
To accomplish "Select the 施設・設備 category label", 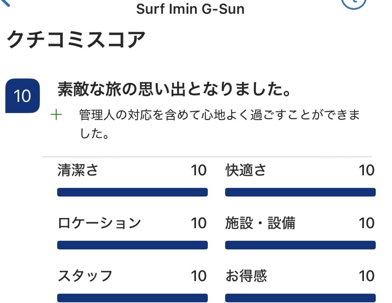I will [x=260, y=223].
